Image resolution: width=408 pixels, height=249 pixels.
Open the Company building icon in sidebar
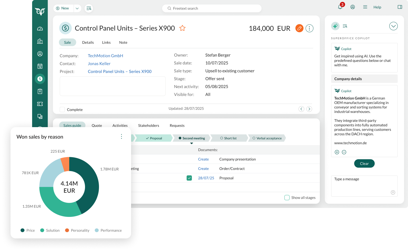[40, 41]
